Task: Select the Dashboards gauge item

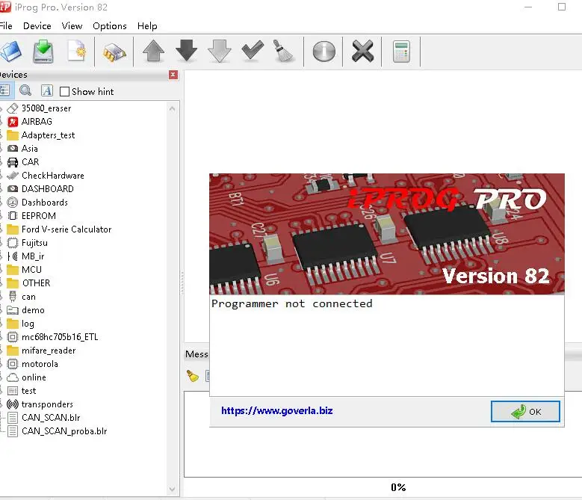Action: coord(45,203)
